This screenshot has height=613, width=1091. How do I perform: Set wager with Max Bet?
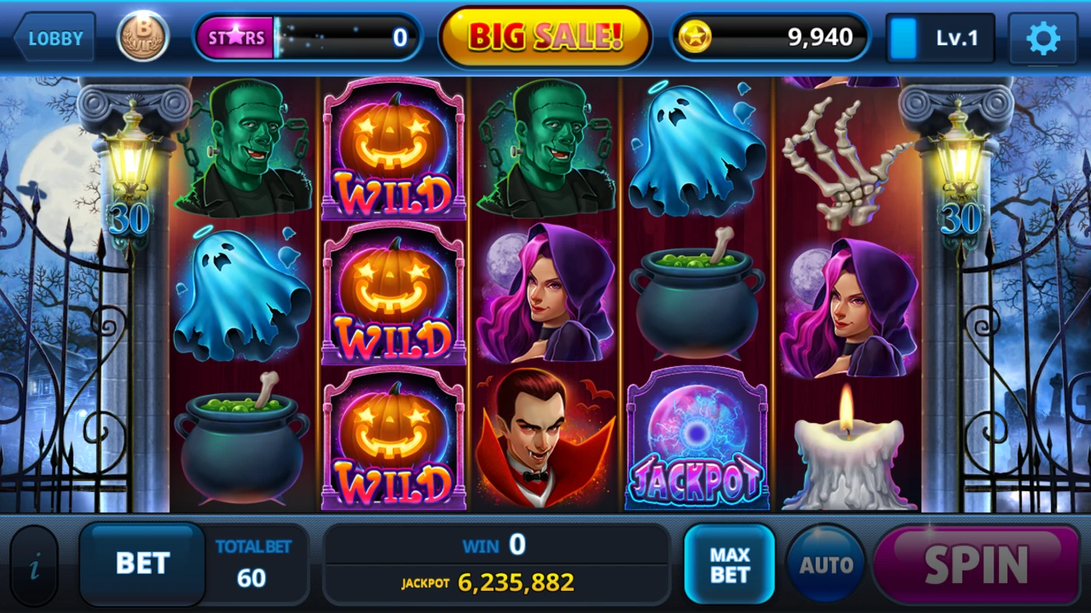click(729, 565)
